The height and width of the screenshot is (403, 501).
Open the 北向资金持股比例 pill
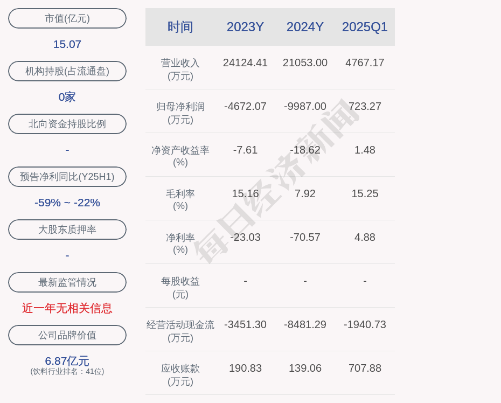pos(67,124)
